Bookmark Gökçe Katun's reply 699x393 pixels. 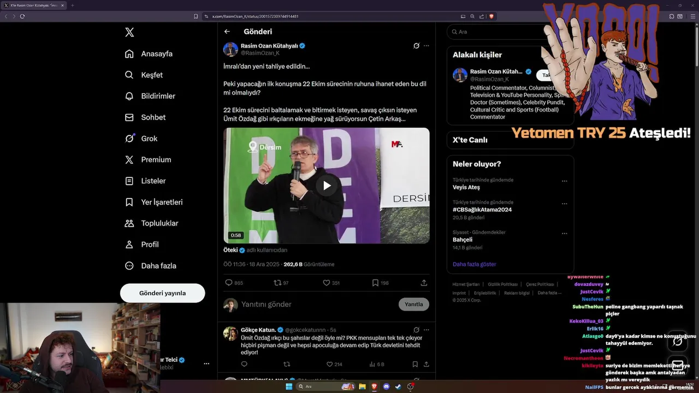415,364
